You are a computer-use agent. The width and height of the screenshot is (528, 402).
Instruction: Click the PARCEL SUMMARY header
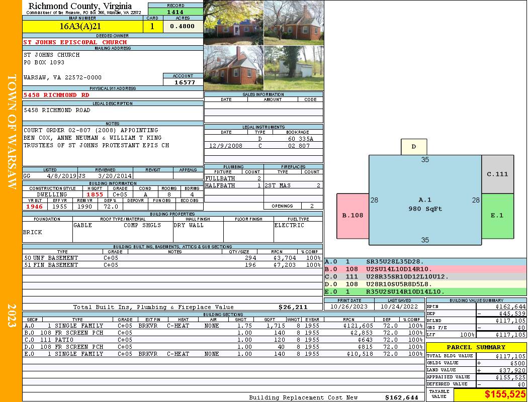[476, 347]
